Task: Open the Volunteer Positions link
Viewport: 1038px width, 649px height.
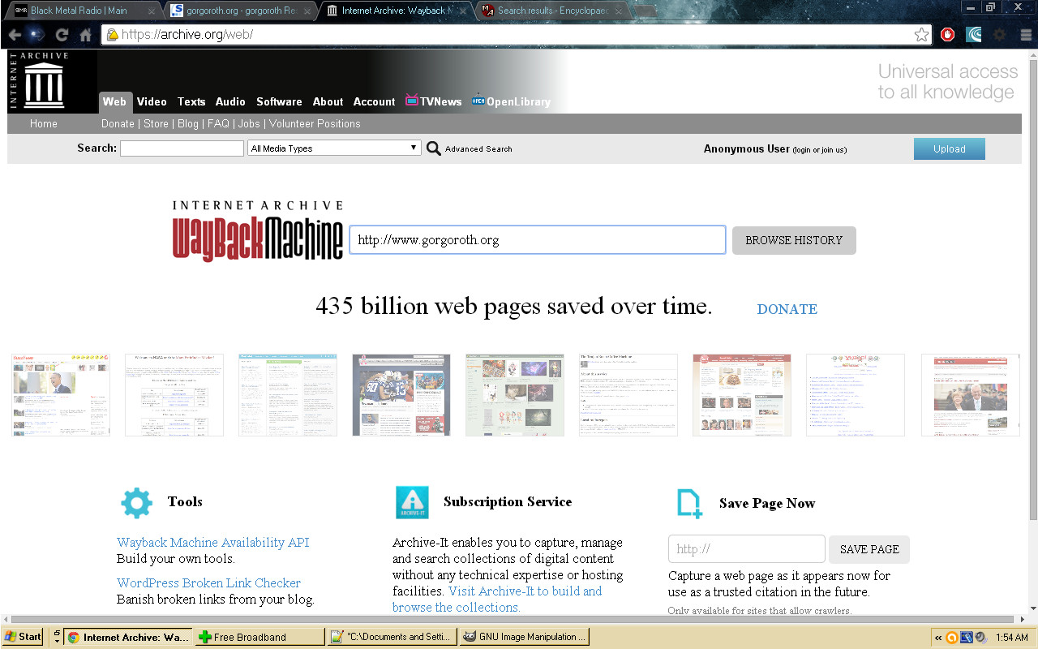Action: coord(315,124)
